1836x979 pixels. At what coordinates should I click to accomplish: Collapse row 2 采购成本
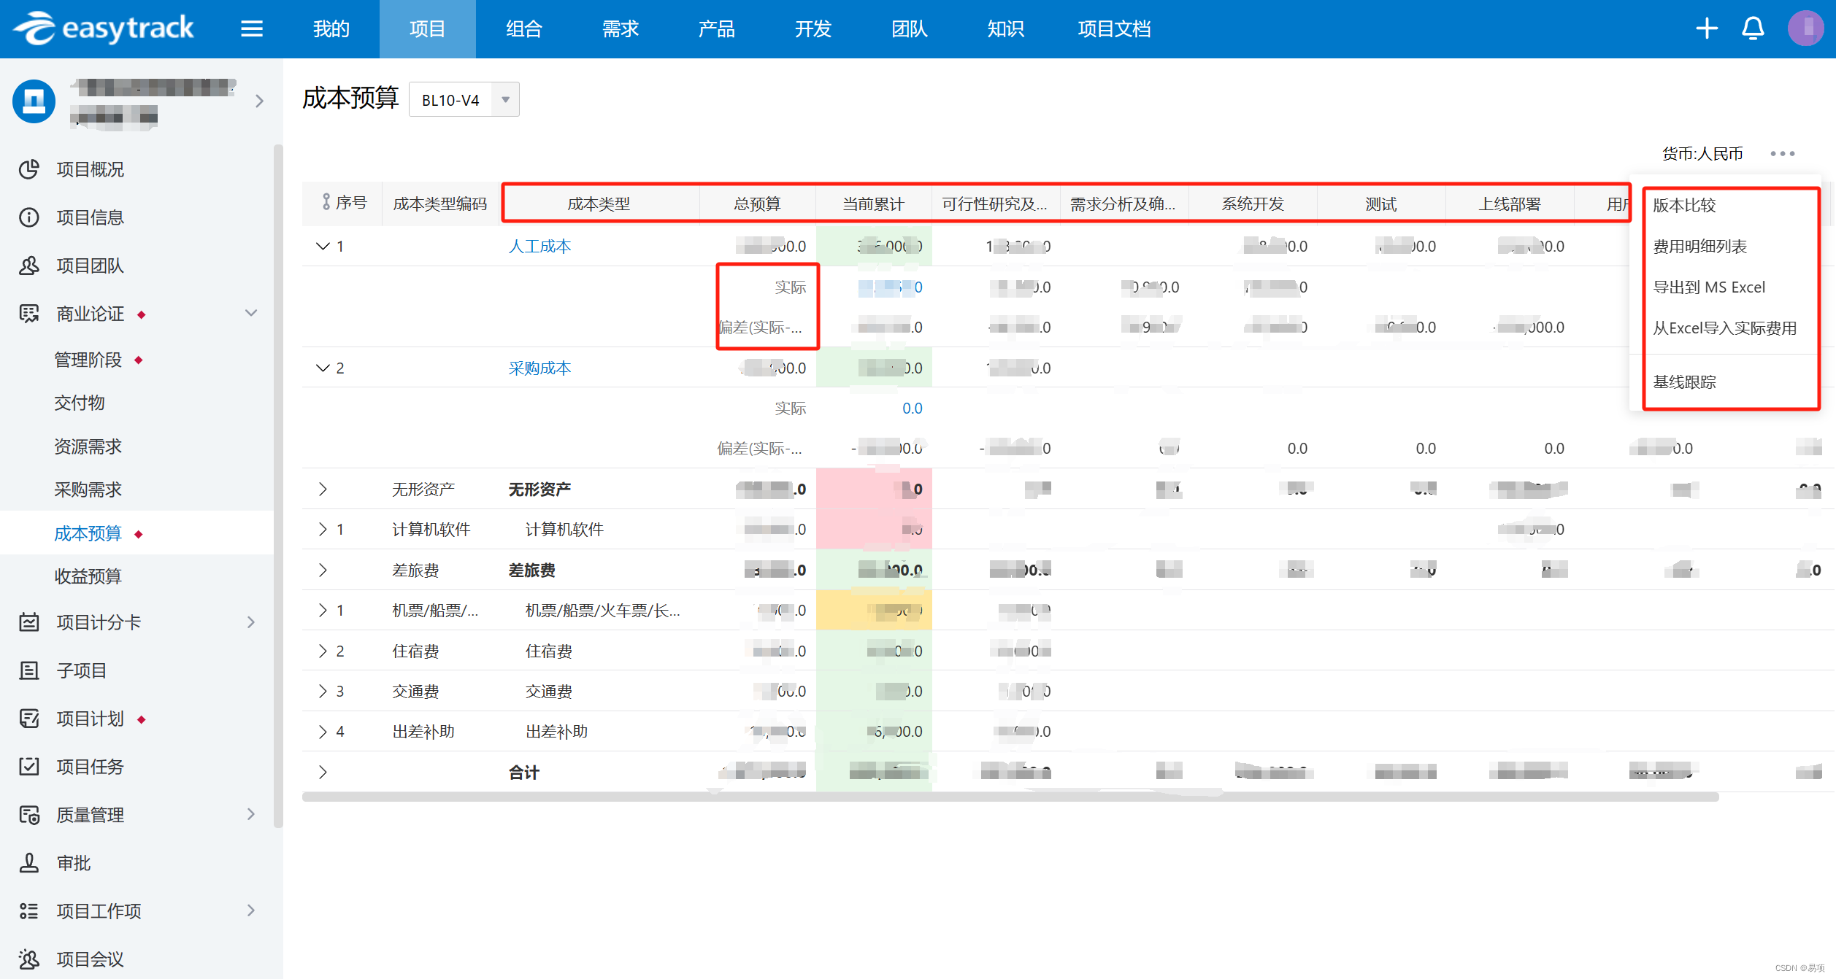(x=323, y=368)
